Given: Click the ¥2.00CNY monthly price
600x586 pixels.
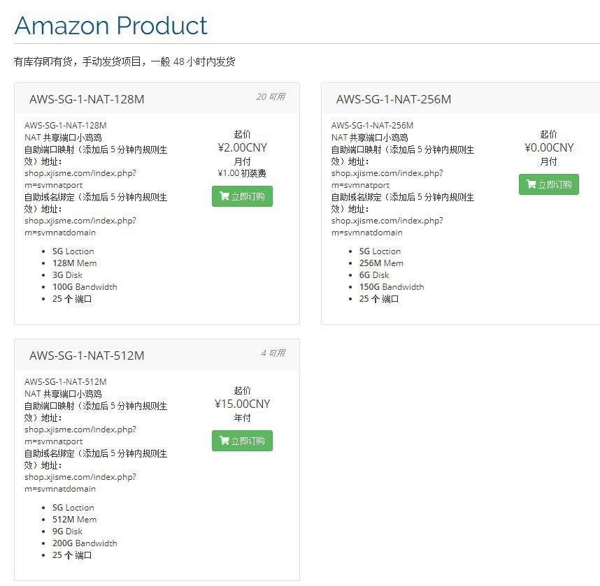Looking at the screenshot, I should pos(242,147).
